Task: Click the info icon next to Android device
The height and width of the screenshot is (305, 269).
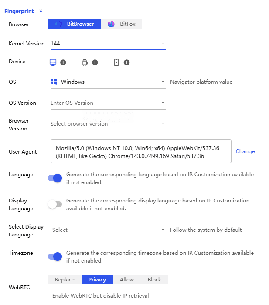Action: click(x=95, y=62)
